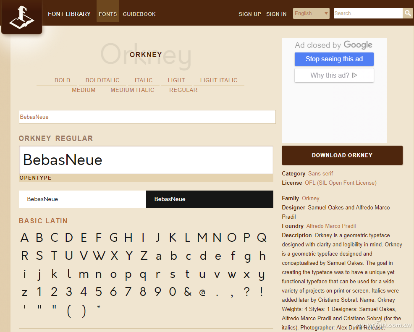Click the glyph A in Basic Latin
This screenshot has height=332, width=414.
tap(24, 238)
